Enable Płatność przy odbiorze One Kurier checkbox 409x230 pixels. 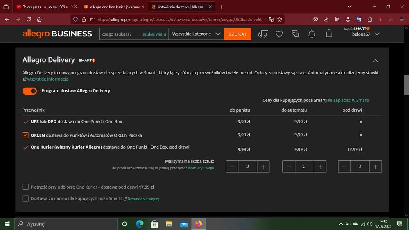point(25,187)
